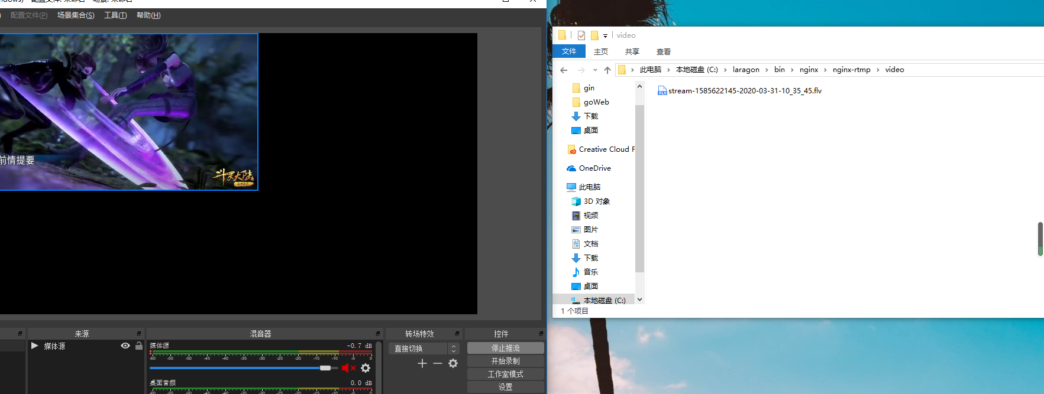This screenshot has height=394, width=1044.
Task: Open the OBS 工具(T) menu
Action: click(115, 15)
